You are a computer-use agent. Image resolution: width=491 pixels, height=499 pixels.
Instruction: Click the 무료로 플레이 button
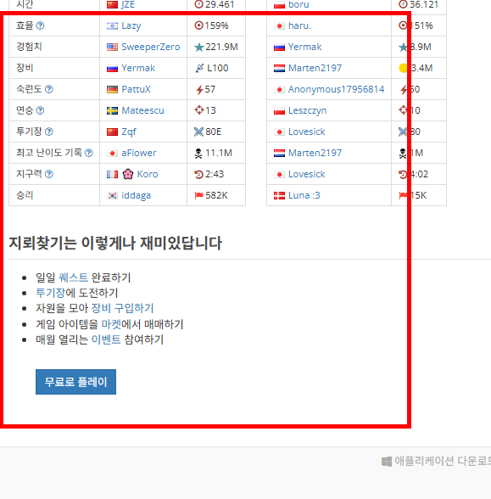pyautogui.click(x=75, y=382)
